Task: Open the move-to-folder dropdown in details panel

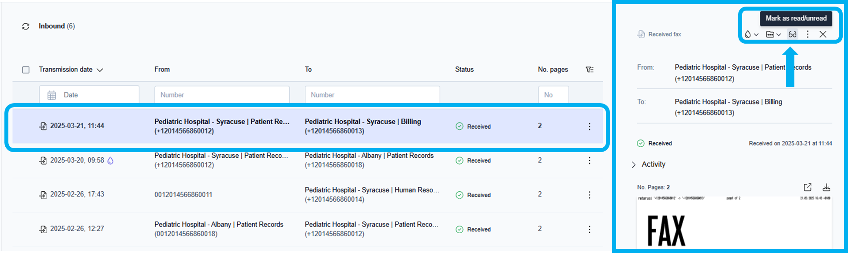Action: click(773, 34)
